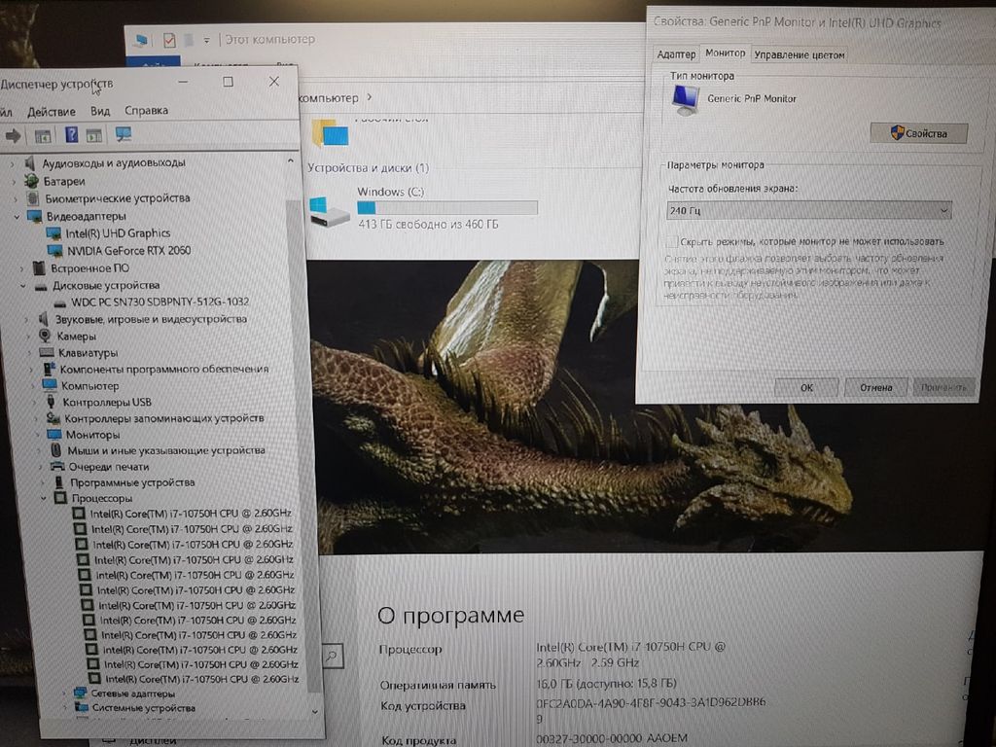Screen dimensions: 996x747
Task: Click the Windows (C:) disk usage bar
Action: tap(446, 207)
